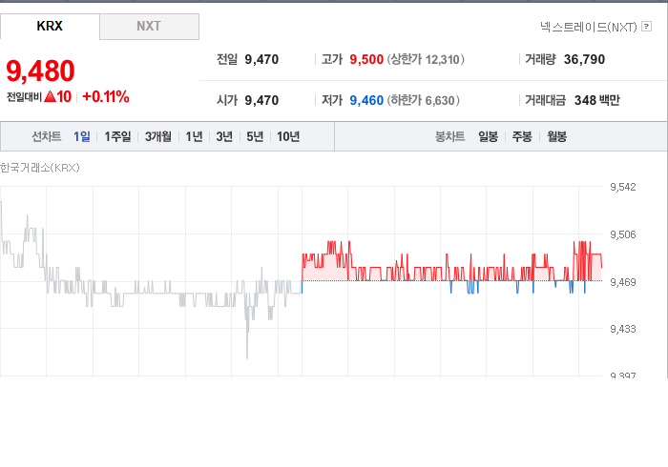Click the 한국거래소(KRX) chart label
668x467 pixels.
point(40,168)
